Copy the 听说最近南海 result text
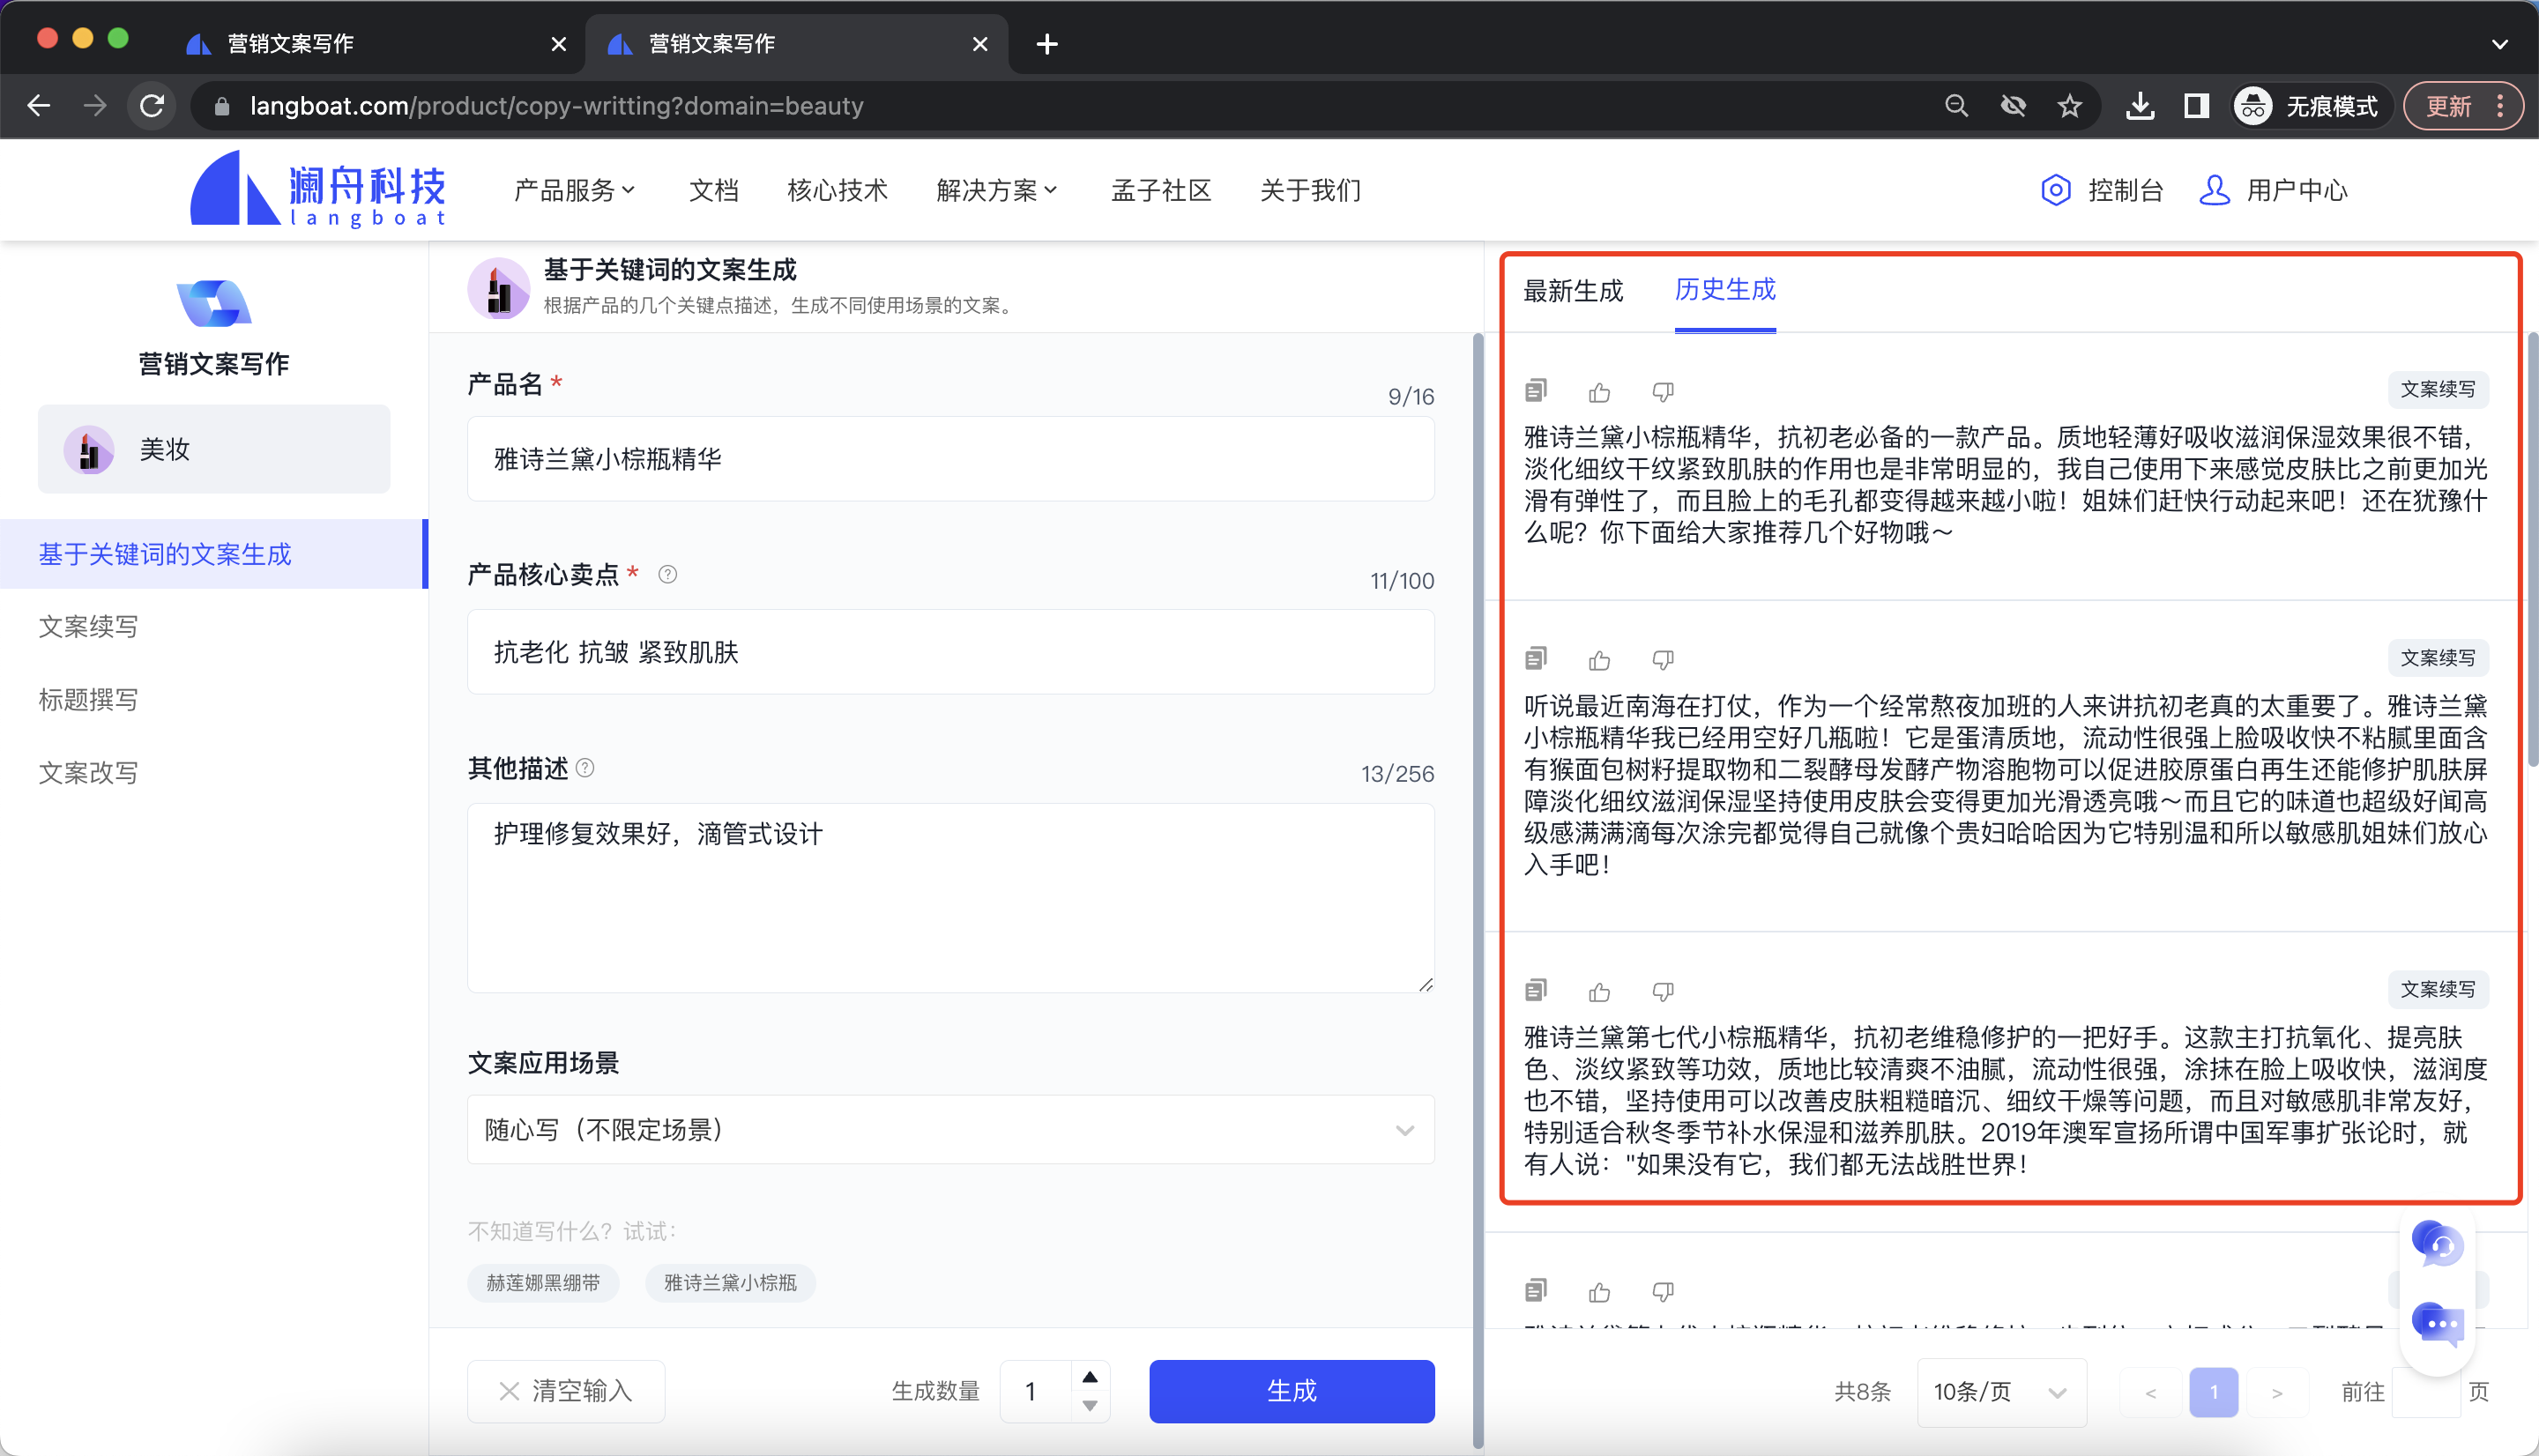 click(1536, 658)
